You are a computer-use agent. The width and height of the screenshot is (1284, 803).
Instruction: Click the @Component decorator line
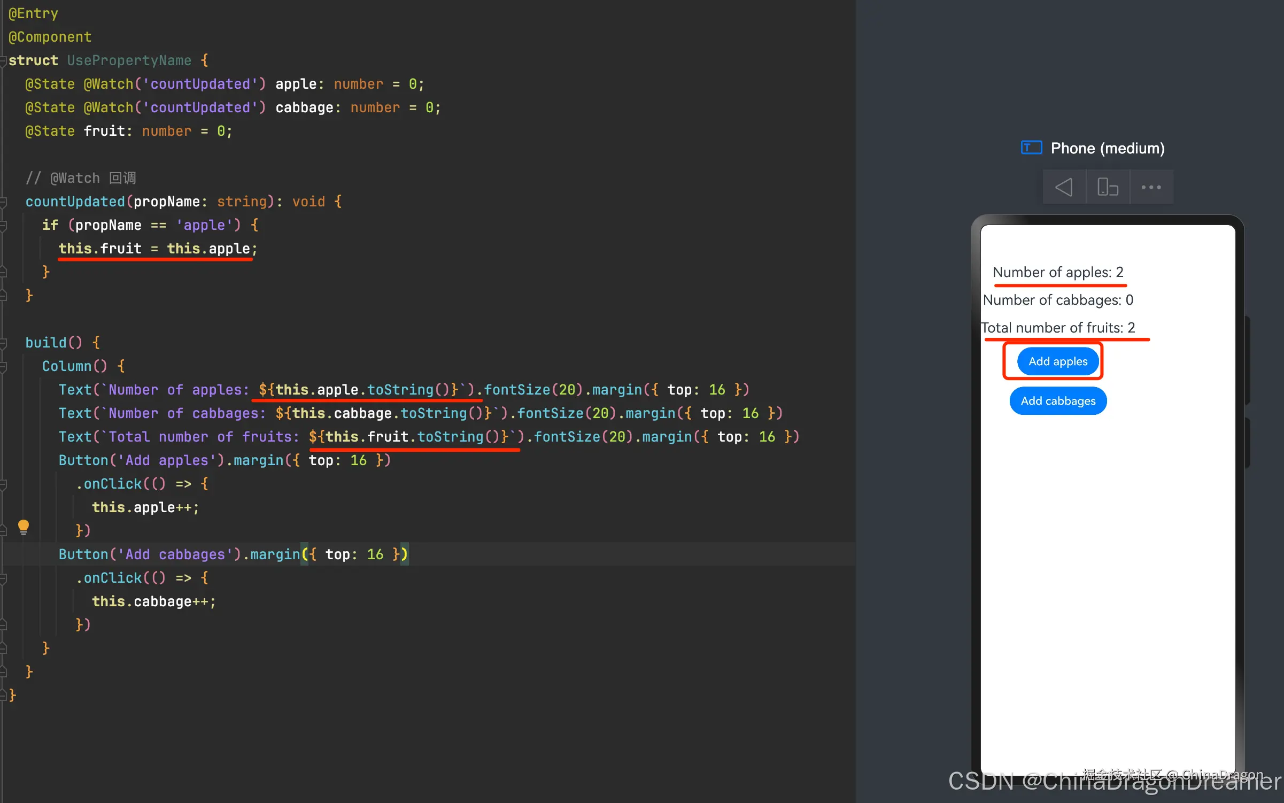[x=50, y=37]
